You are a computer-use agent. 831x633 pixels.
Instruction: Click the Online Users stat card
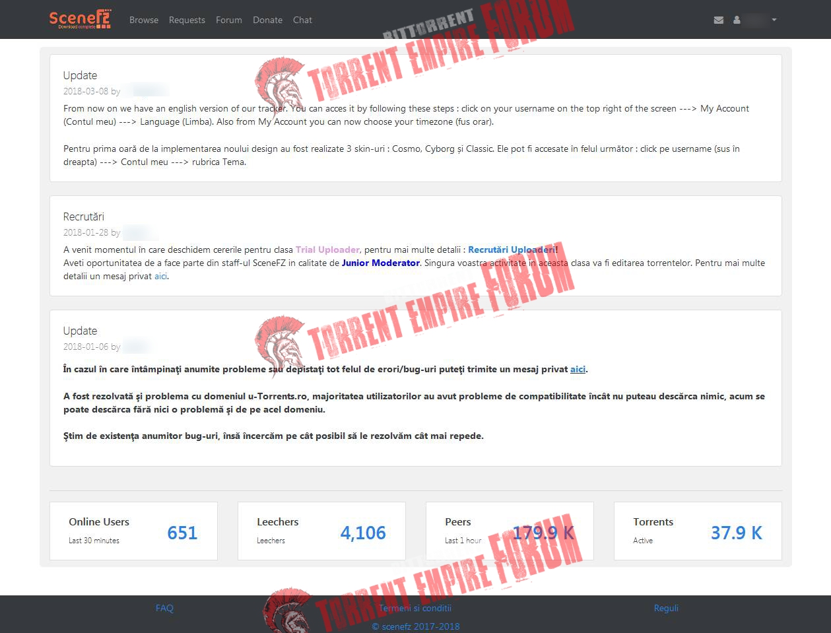click(x=133, y=531)
